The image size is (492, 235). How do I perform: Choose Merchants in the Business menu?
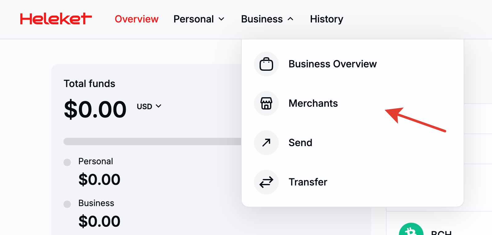[313, 103]
